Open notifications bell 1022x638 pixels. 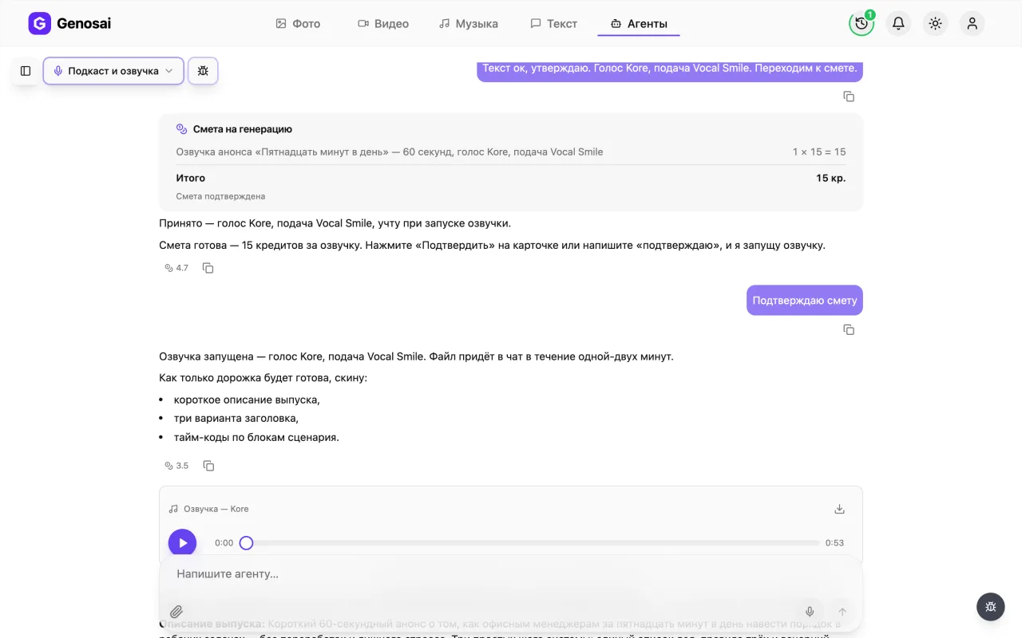pos(898,24)
